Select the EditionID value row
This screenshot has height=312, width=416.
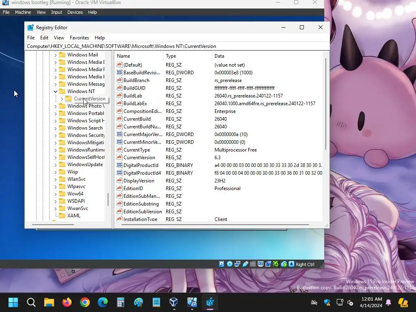219,188
